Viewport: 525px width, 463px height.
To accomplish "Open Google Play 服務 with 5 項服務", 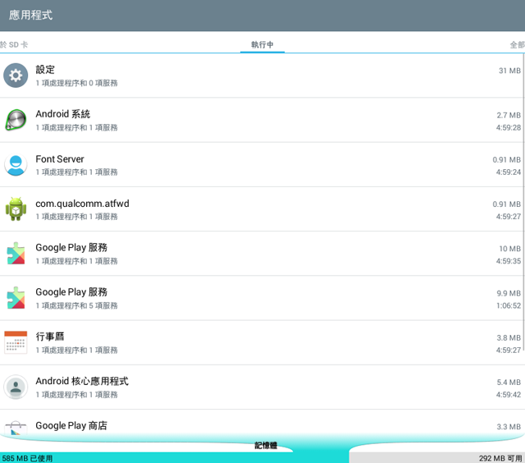I will [261, 298].
